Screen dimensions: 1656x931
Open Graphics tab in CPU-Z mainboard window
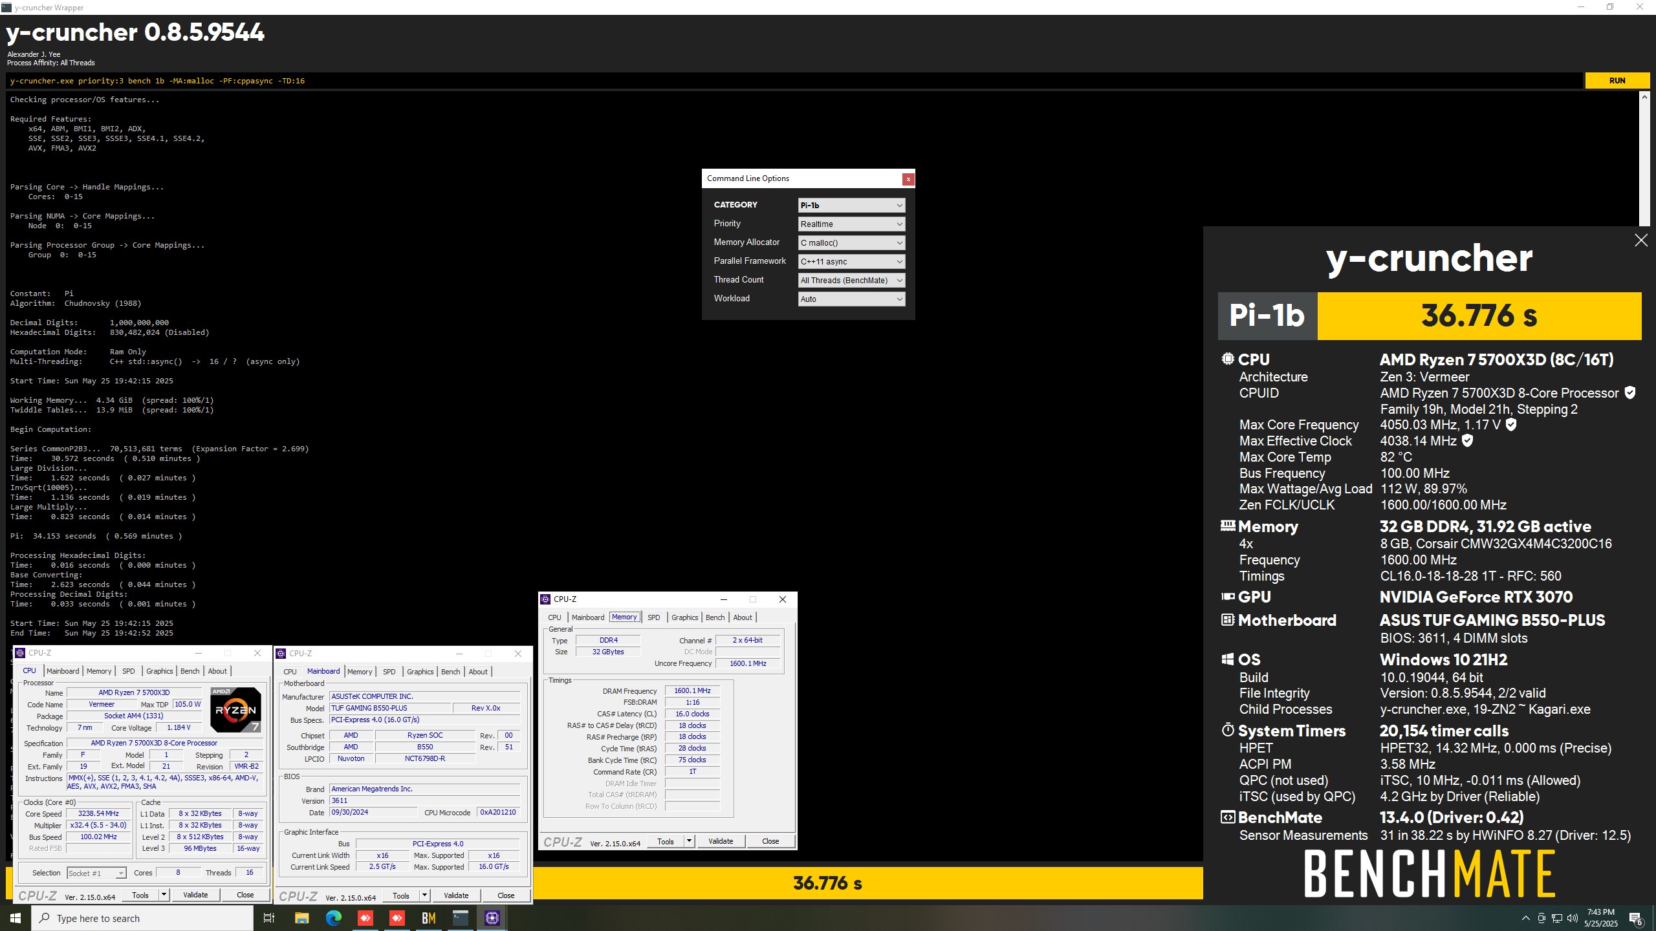click(x=420, y=672)
